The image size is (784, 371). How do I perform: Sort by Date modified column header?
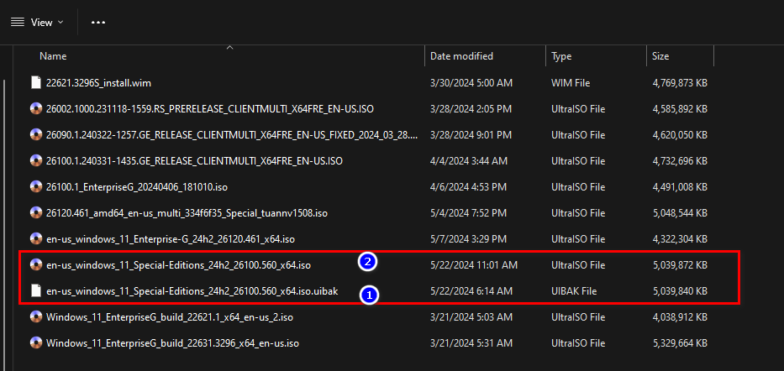click(x=461, y=56)
